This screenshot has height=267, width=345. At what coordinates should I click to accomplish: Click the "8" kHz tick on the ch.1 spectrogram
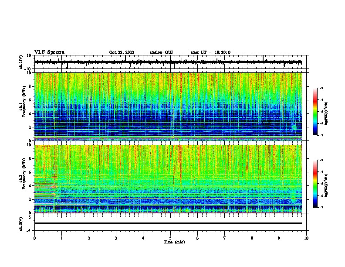30,86
